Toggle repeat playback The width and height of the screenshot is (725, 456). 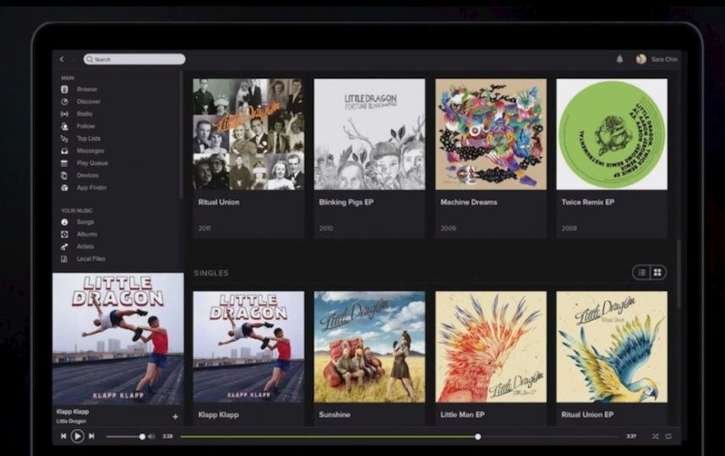coord(668,437)
